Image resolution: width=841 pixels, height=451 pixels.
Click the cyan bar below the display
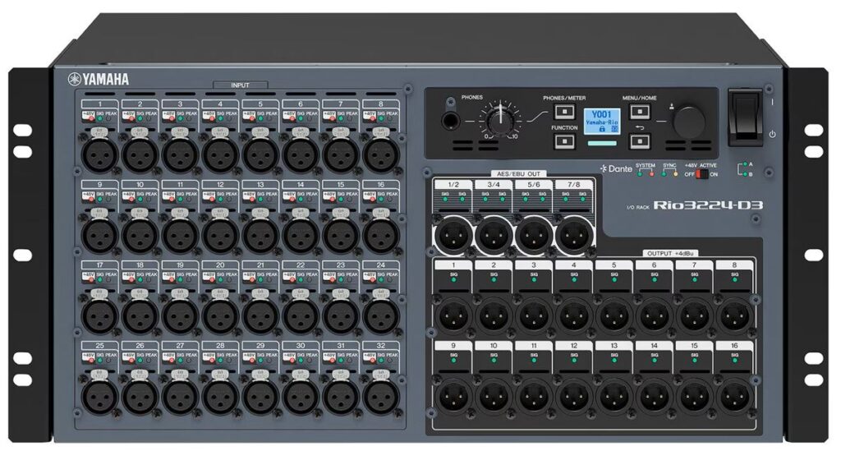click(x=602, y=144)
